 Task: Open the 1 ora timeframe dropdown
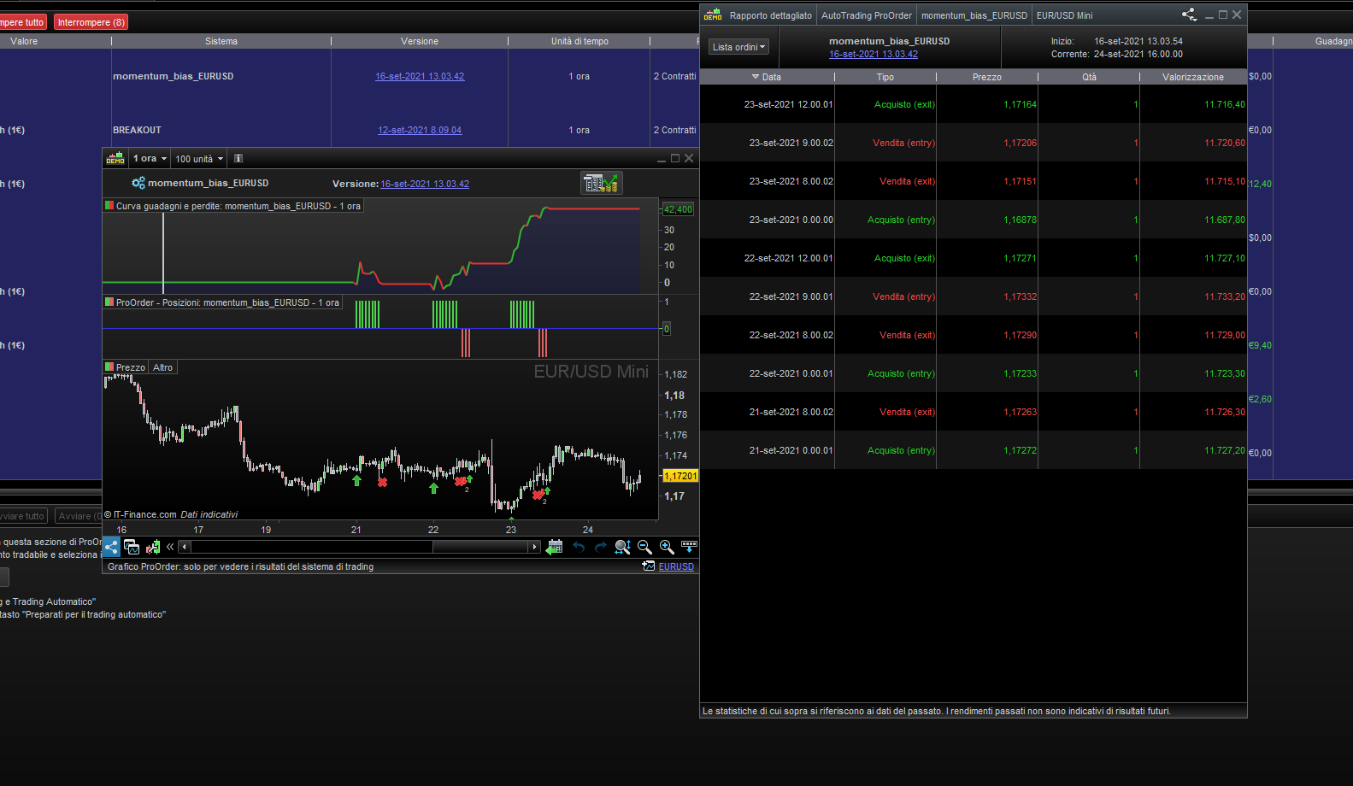point(149,158)
